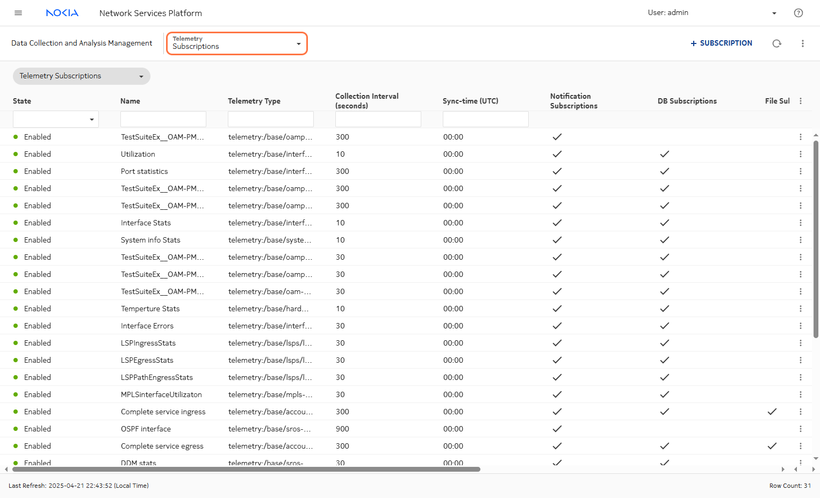The height and width of the screenshot is (498, 820).
Task: Open the help question mark icon
Action: coord(798,13)
